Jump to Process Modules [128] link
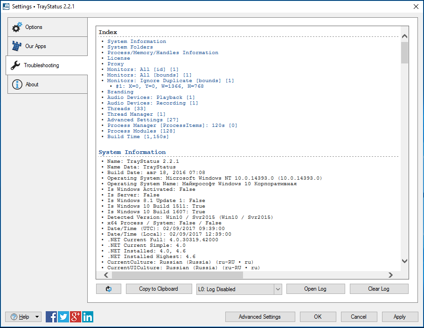The height and width of the screenshot is (328, 424). 141,131
